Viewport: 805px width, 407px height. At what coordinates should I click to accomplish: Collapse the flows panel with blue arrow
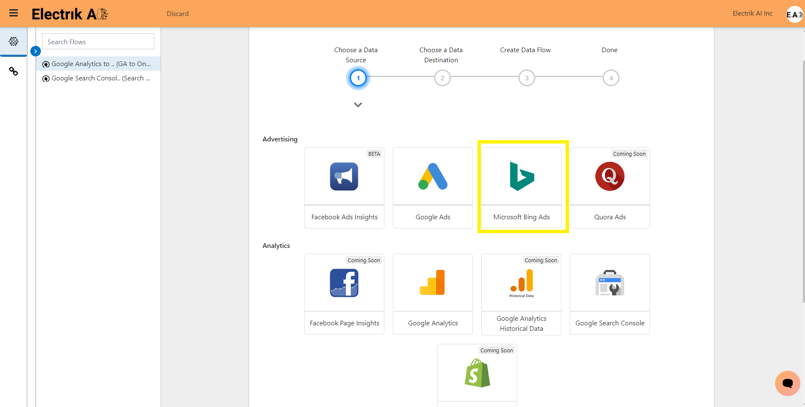[35, 51]
